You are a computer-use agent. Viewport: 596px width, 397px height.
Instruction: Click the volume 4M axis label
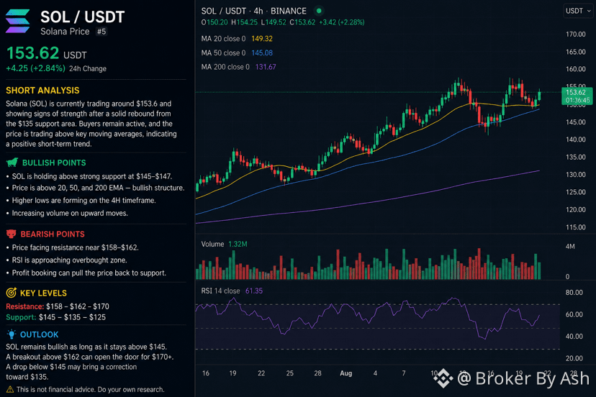coord(570,247)
